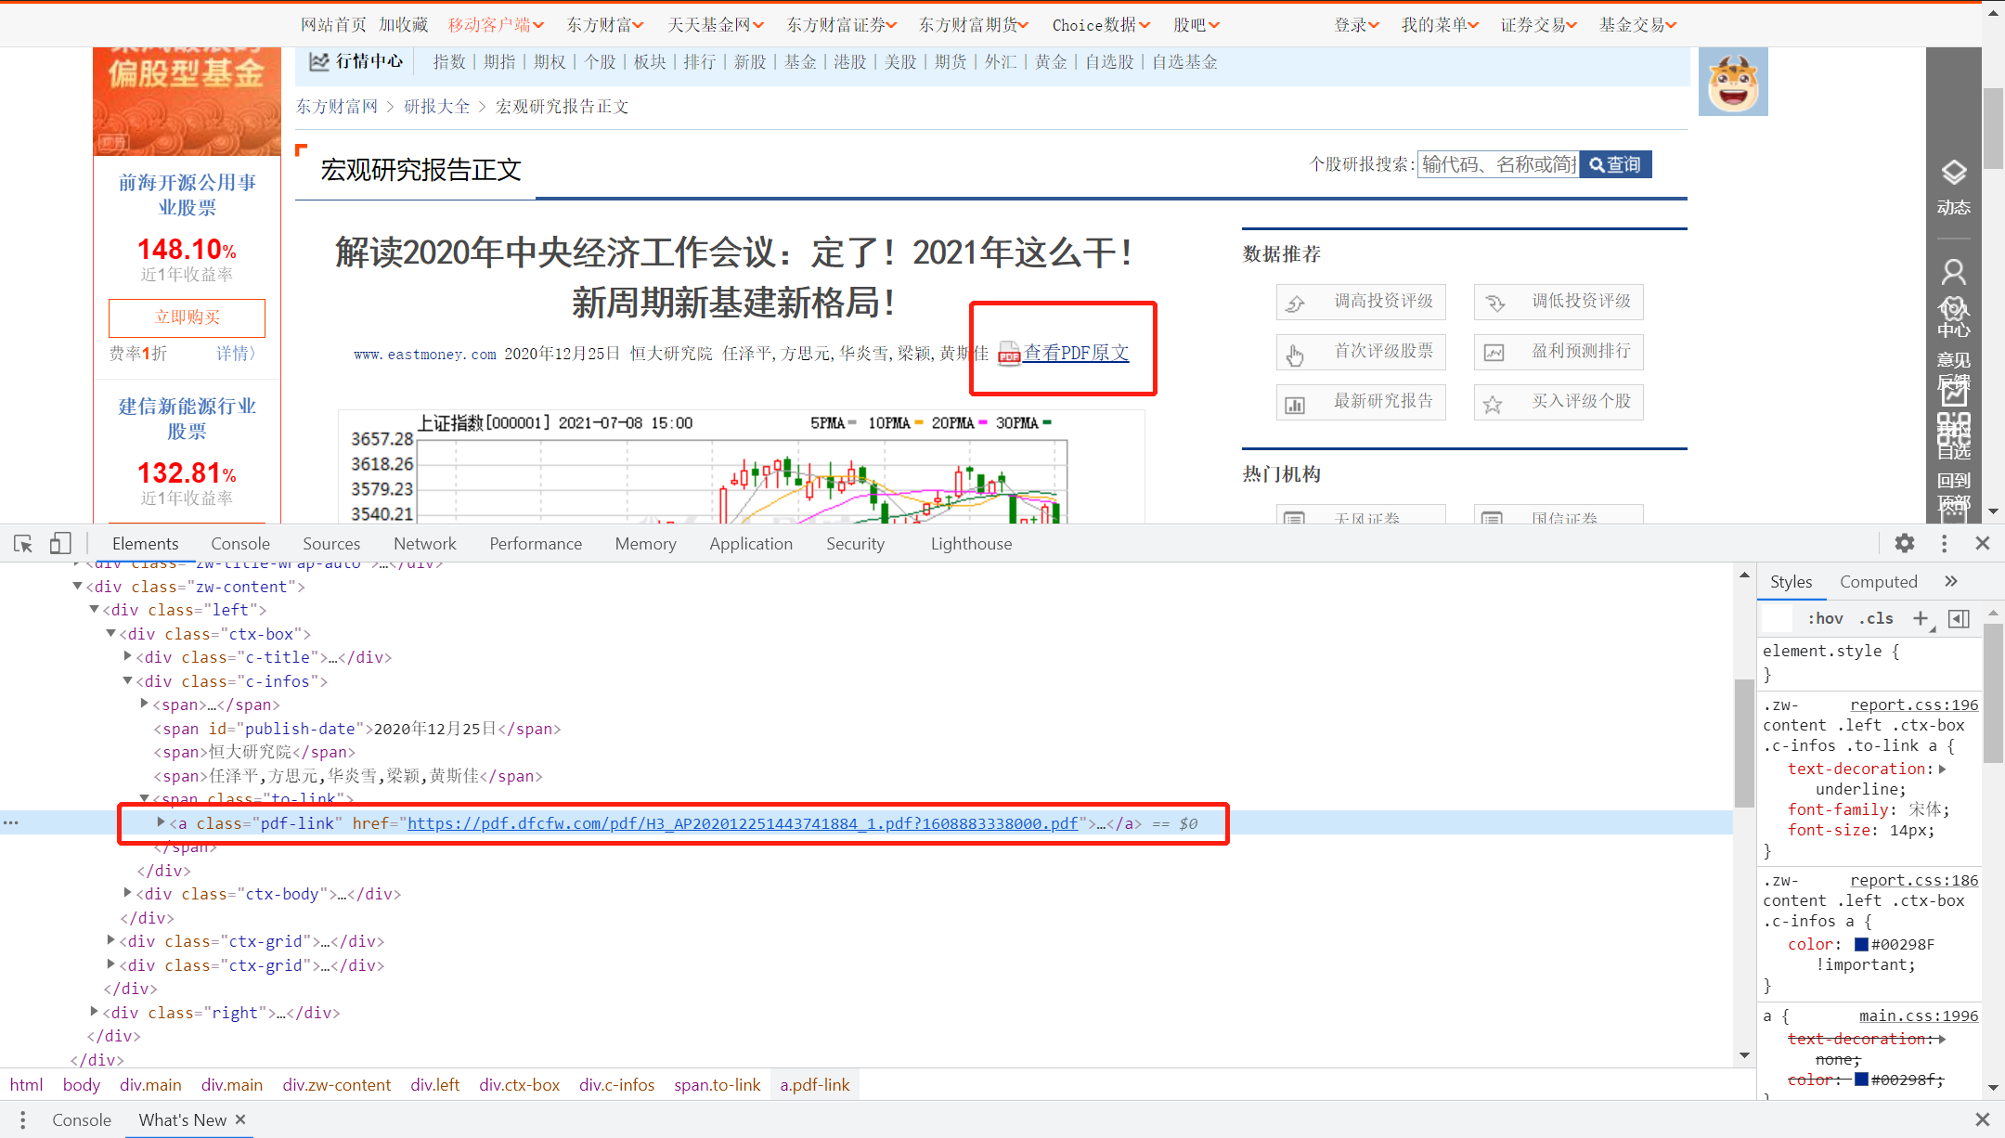Click the new style rule plus icon

pos(1921,618)
